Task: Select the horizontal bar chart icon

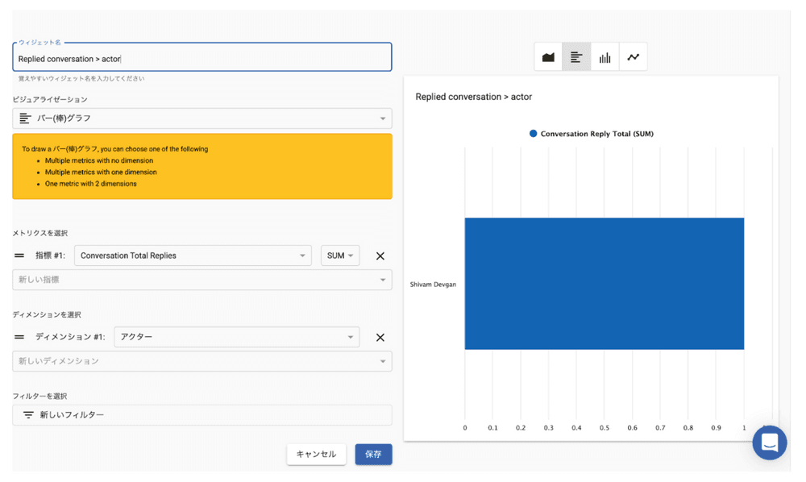Action: click(x=576, y=57)
